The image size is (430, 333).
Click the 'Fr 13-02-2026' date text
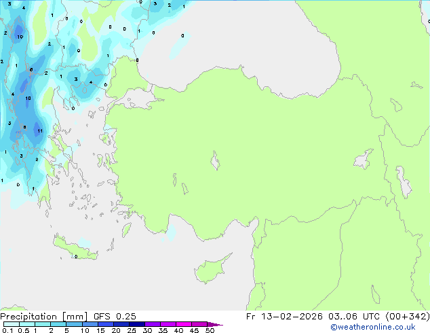tap(284, 317)
